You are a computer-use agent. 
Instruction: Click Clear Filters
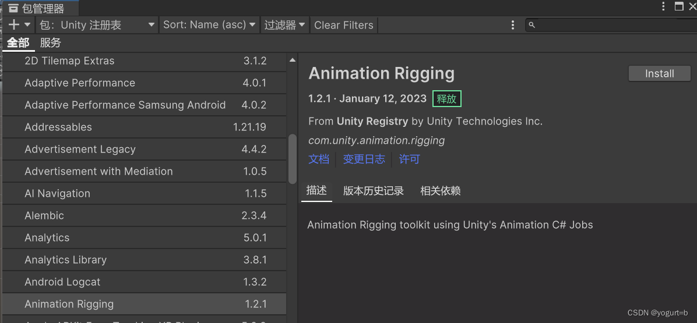pos(344,25)
